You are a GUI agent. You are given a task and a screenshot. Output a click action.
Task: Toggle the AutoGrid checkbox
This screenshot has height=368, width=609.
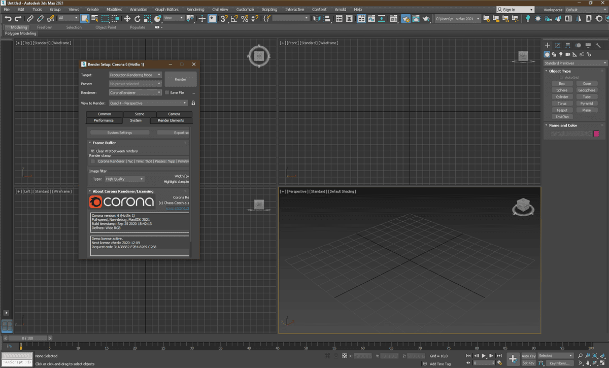pyautogui.click(x=562, y=77)
